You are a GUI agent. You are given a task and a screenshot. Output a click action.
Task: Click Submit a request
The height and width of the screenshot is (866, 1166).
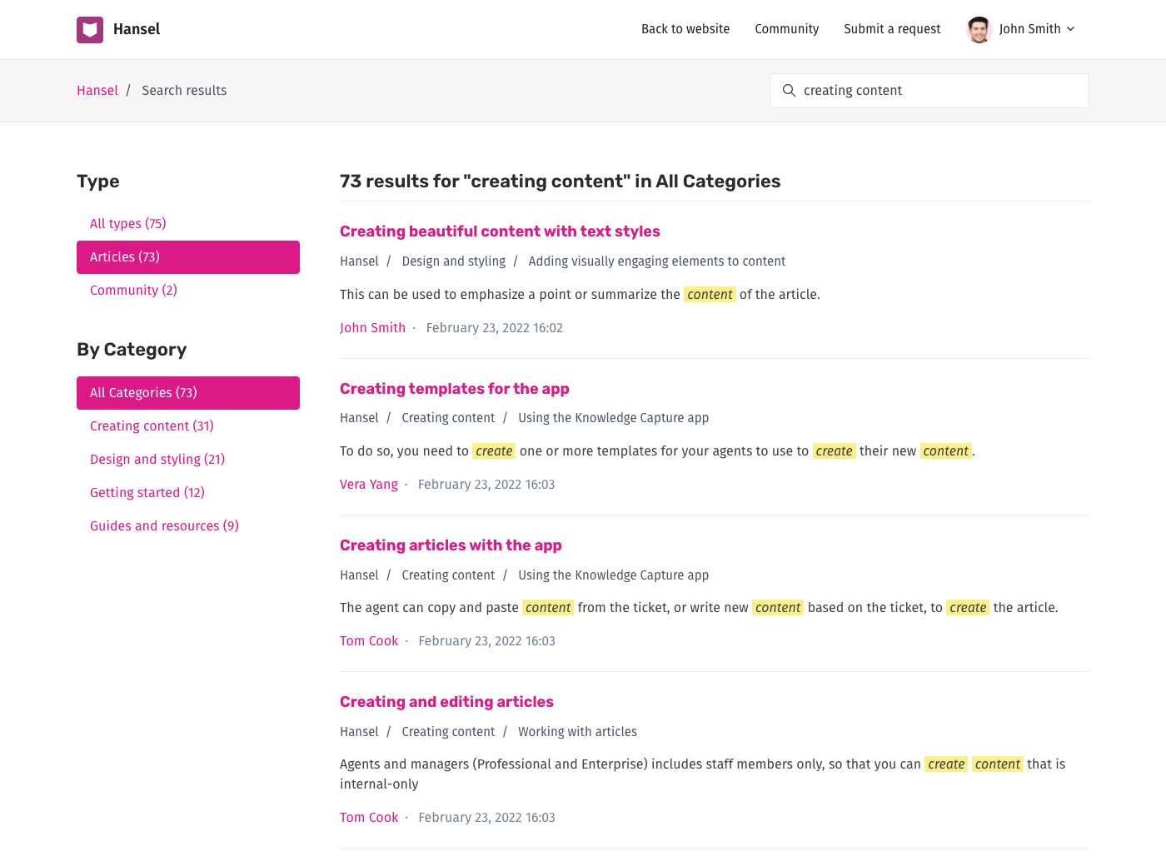click(x=892, y=29)
